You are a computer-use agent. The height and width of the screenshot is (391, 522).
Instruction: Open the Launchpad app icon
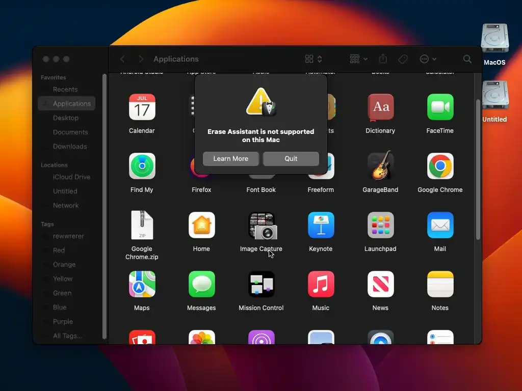(380, 225)
